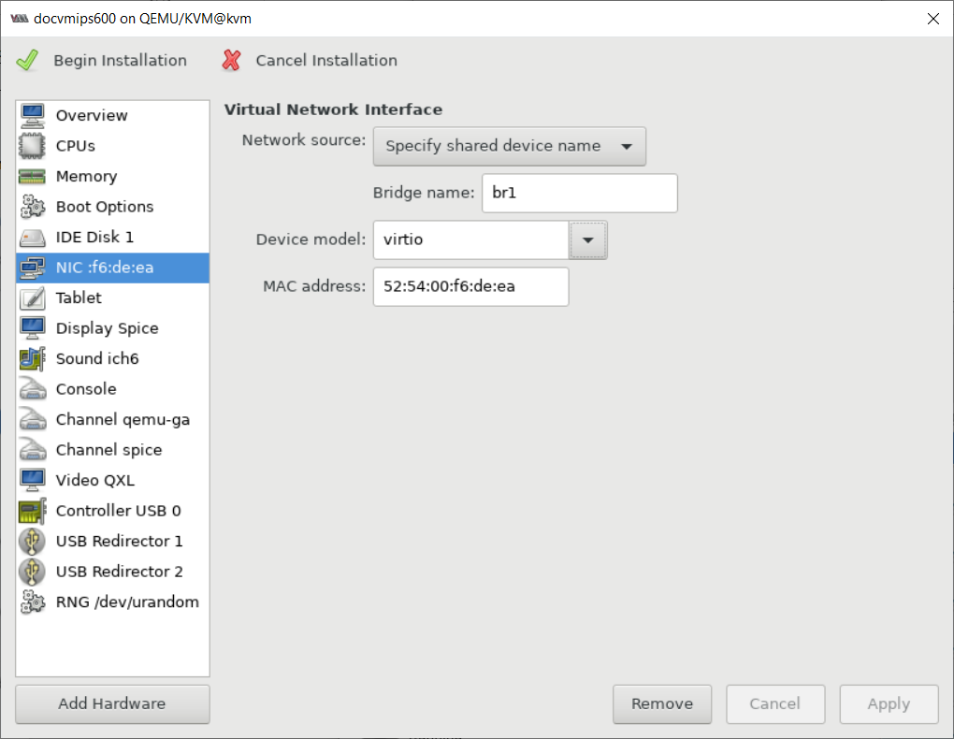The height and width of the screenshot is (739, 954).
Task: Expand the Device model dropdown arrow
Action: click(x=587, y=239)
